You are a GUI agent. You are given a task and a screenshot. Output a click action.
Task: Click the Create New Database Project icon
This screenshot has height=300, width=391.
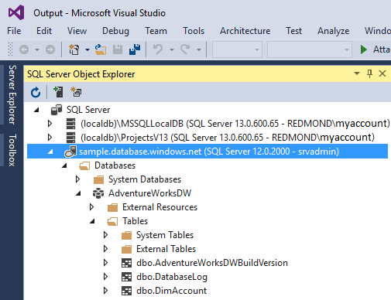click(x=76, y=92)
